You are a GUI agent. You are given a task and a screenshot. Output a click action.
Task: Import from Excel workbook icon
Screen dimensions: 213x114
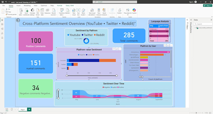pyautogui.click(x=26, y=12)
